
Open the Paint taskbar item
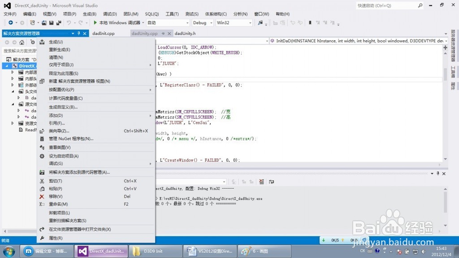pos(264,251)
